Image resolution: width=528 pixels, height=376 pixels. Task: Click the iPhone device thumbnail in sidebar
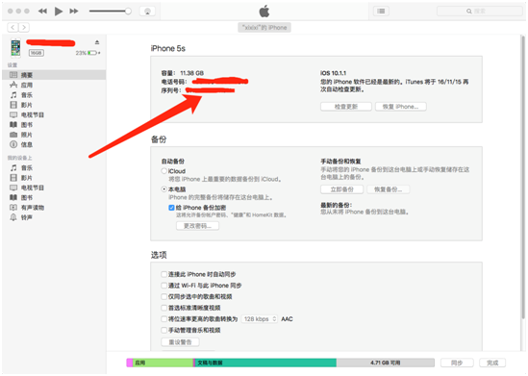[x=15, y=47]
